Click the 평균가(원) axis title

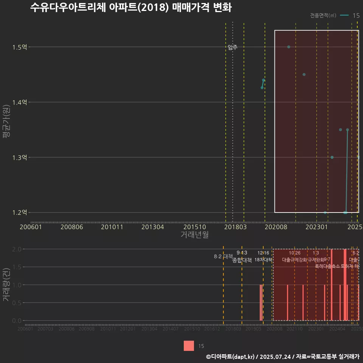pyautogui.click(x=6, y=121)
